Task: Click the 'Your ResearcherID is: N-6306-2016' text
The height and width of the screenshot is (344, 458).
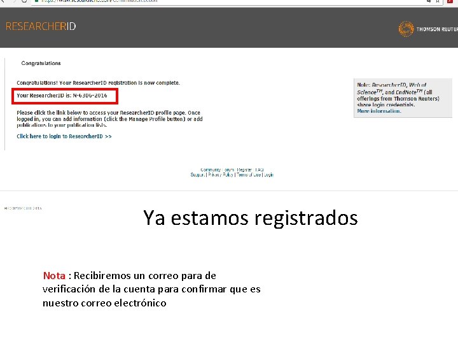Action: 62,96
